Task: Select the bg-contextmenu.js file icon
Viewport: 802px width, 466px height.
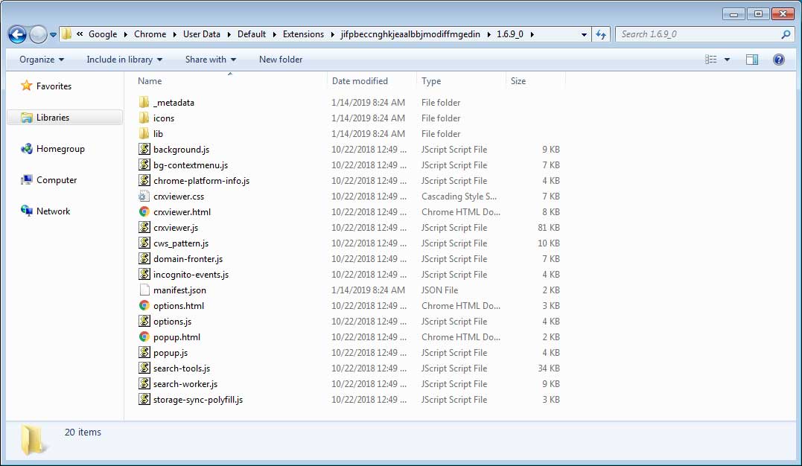Action: click(144, 165)
